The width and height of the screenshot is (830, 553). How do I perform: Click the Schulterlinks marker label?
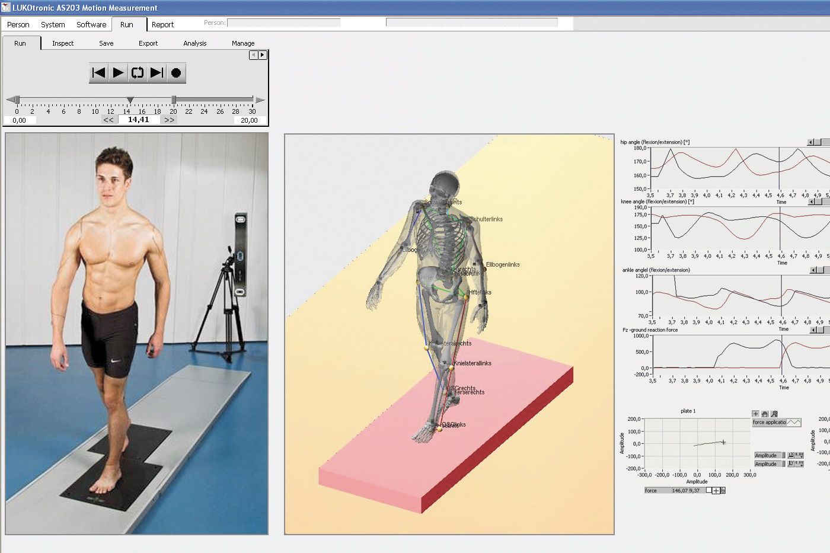coord(487,219)
